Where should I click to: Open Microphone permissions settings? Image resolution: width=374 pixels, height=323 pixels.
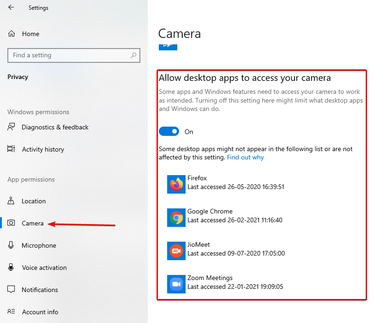(11, 245)
